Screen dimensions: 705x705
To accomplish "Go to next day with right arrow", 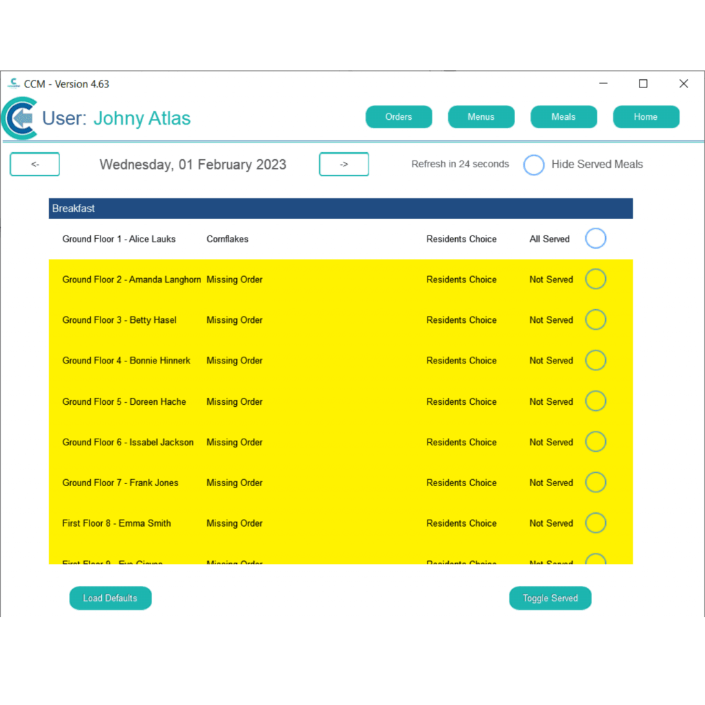I will click(x=344, y=165).
